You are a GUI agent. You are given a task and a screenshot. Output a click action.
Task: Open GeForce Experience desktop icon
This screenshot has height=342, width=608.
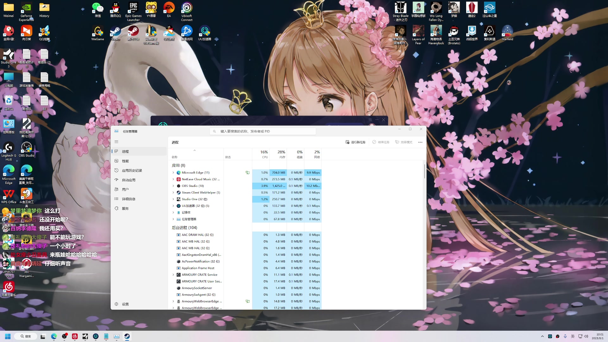click(26, 12)
